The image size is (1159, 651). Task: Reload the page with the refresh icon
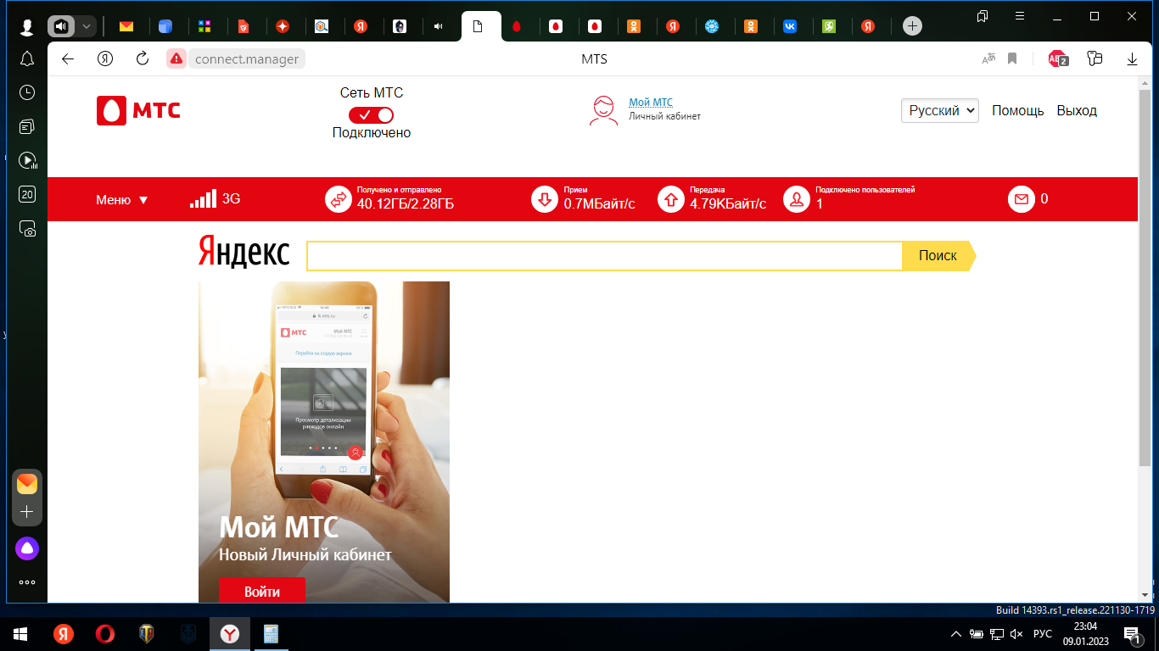click(x=143, y=58)
